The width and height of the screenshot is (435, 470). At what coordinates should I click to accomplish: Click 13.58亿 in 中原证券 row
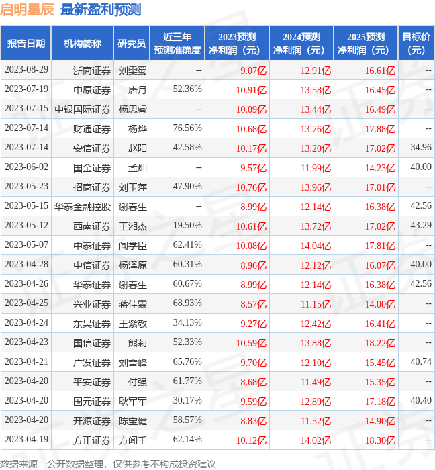(x=316, y=90)
